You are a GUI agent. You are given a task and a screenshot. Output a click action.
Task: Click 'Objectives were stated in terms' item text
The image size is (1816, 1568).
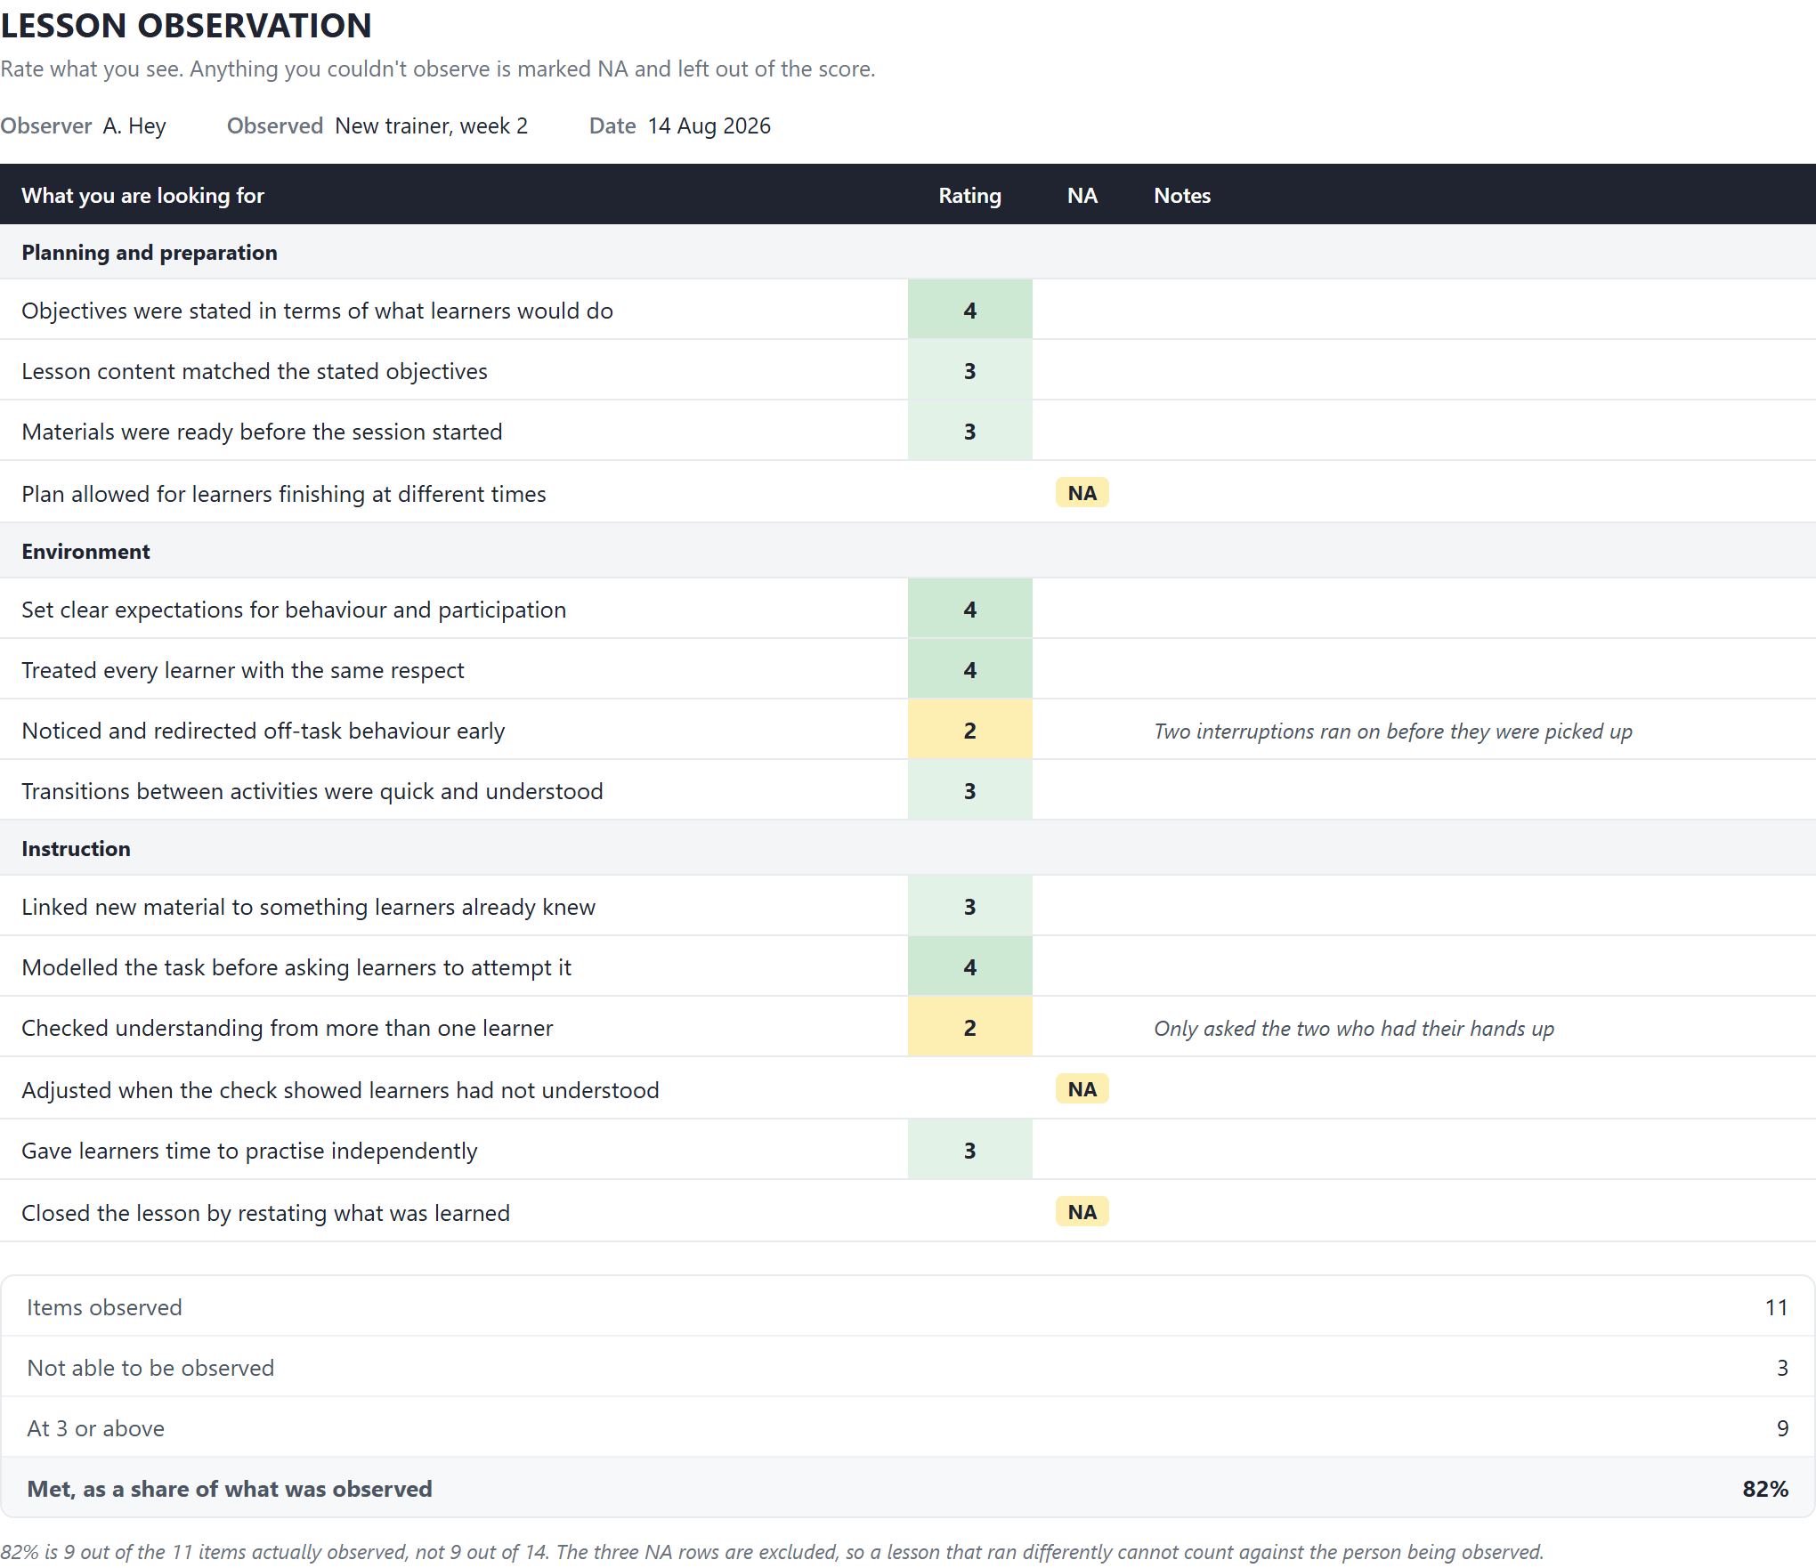(317, 310)
